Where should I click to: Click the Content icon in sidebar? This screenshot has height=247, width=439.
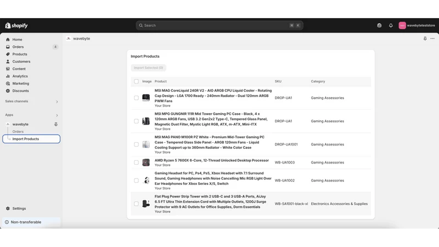tap(8, 69)
